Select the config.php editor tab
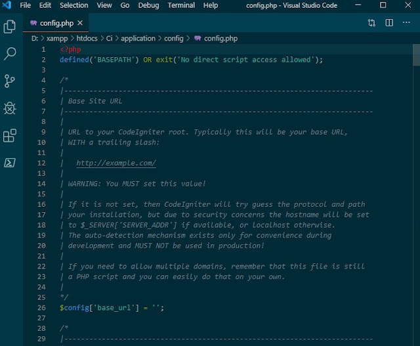This screenshot has height=346, width=420. (x=55, y=23)
